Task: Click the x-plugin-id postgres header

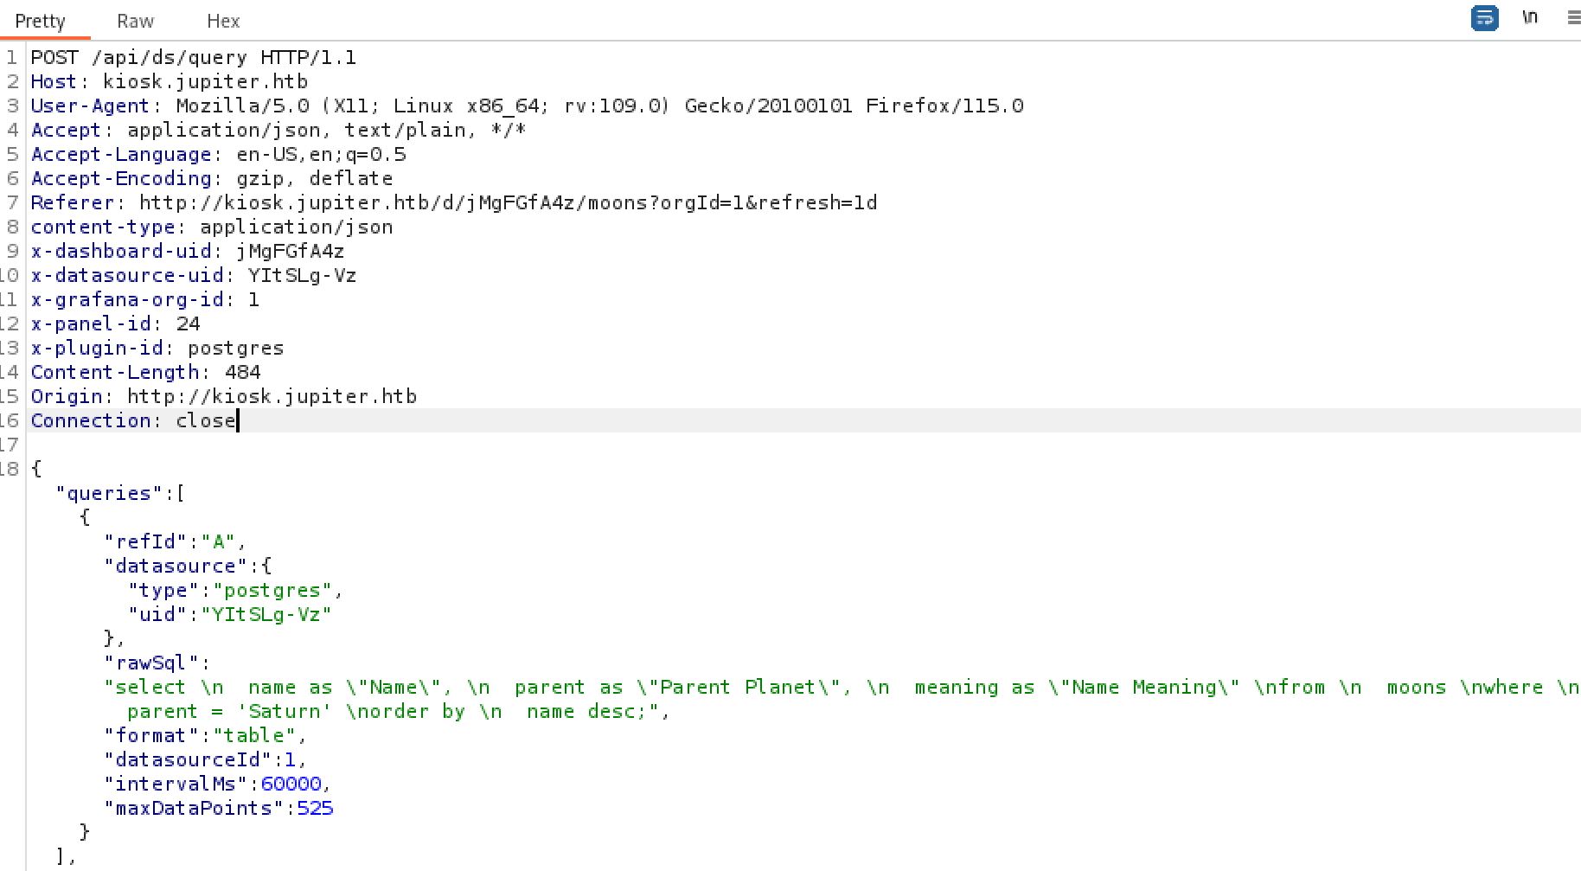Action: (x=157, y=349)
